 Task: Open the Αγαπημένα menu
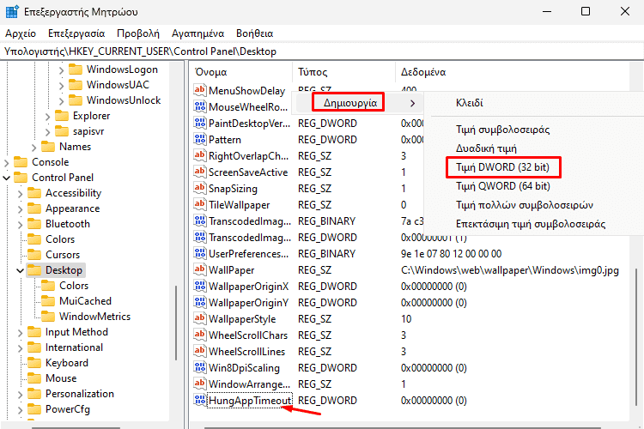pyautogui.click(x=198, y=33)
